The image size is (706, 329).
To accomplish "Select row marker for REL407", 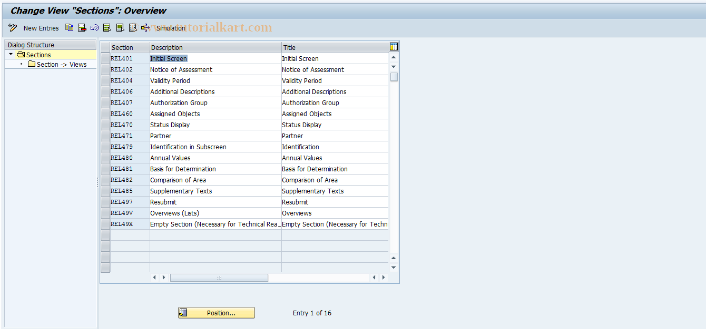I will (105, 102).
